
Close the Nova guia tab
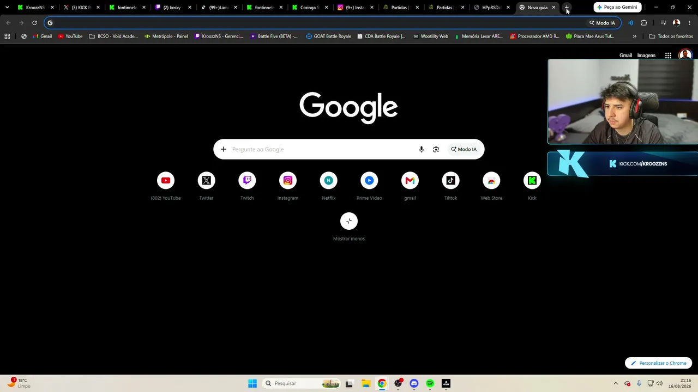pyautogui.click(x=553, y=8)
